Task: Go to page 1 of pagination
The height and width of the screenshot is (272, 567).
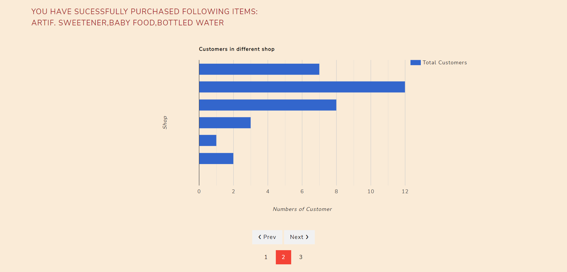Action: click(266, 257)
